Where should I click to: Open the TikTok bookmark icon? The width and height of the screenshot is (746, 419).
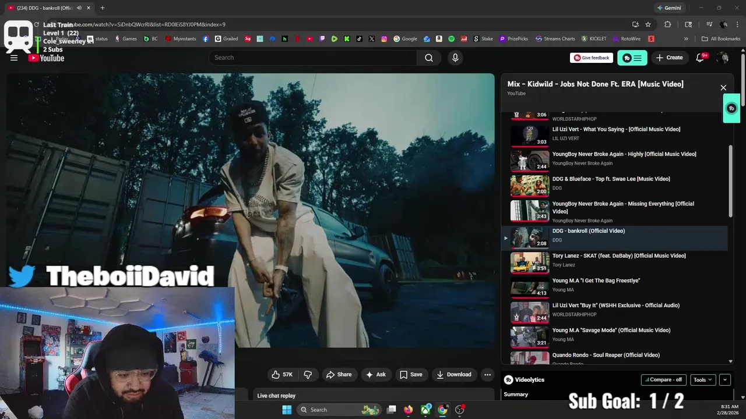point(359,39)
